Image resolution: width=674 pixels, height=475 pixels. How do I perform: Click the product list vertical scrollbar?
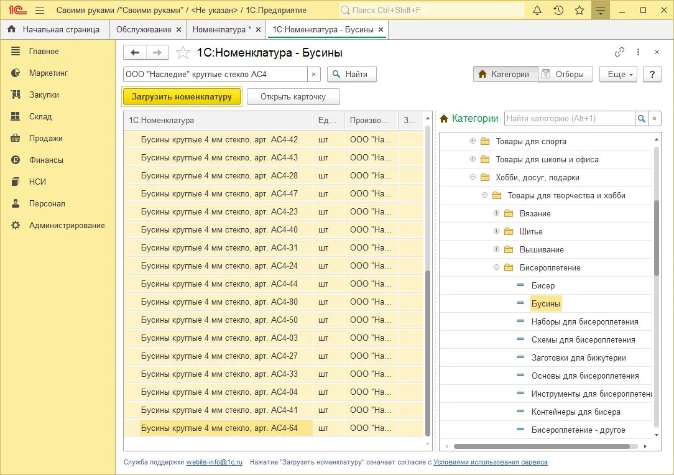[x=427, y=353]
